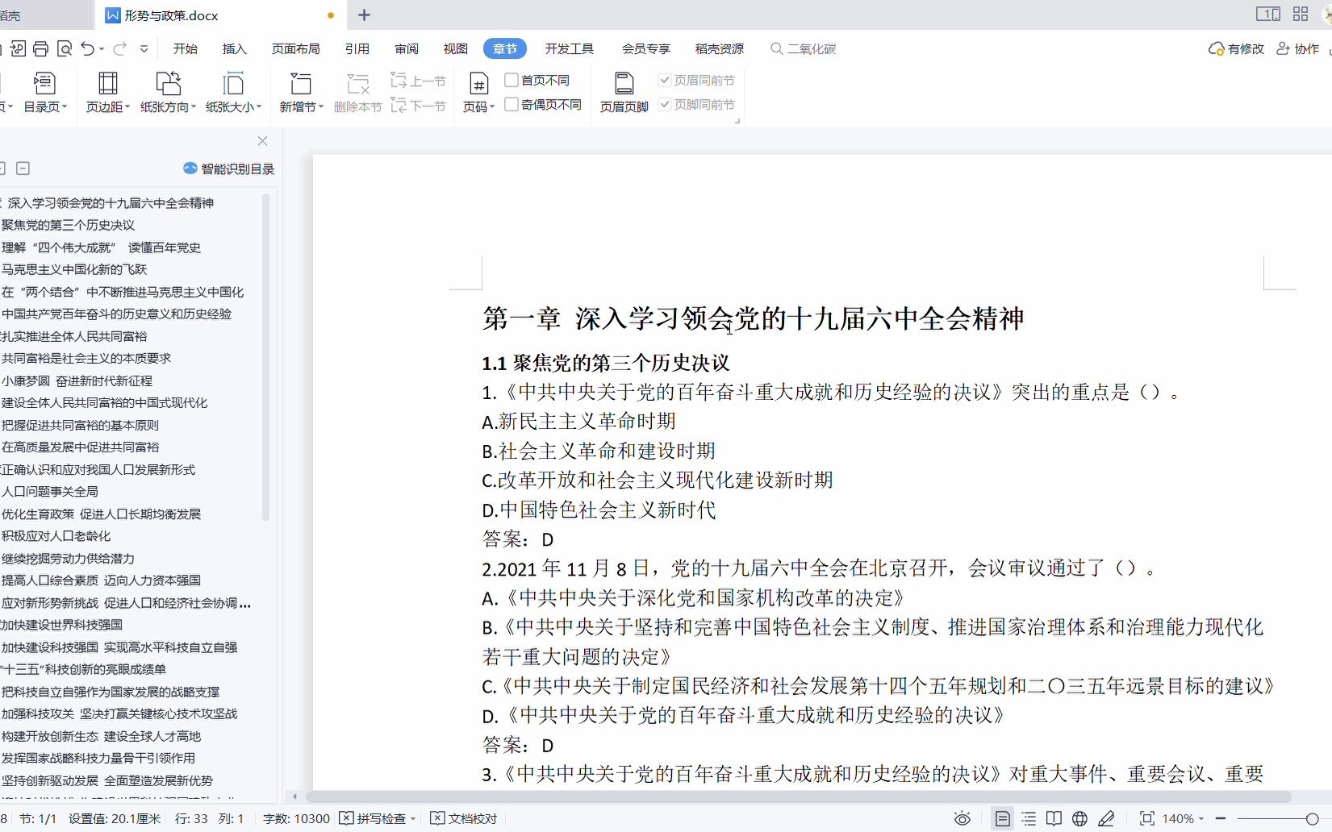Click the search box showing 二氧化碳
This screenshot has width=1332, height=832.
pyautogui.click(x=804, y=49)
